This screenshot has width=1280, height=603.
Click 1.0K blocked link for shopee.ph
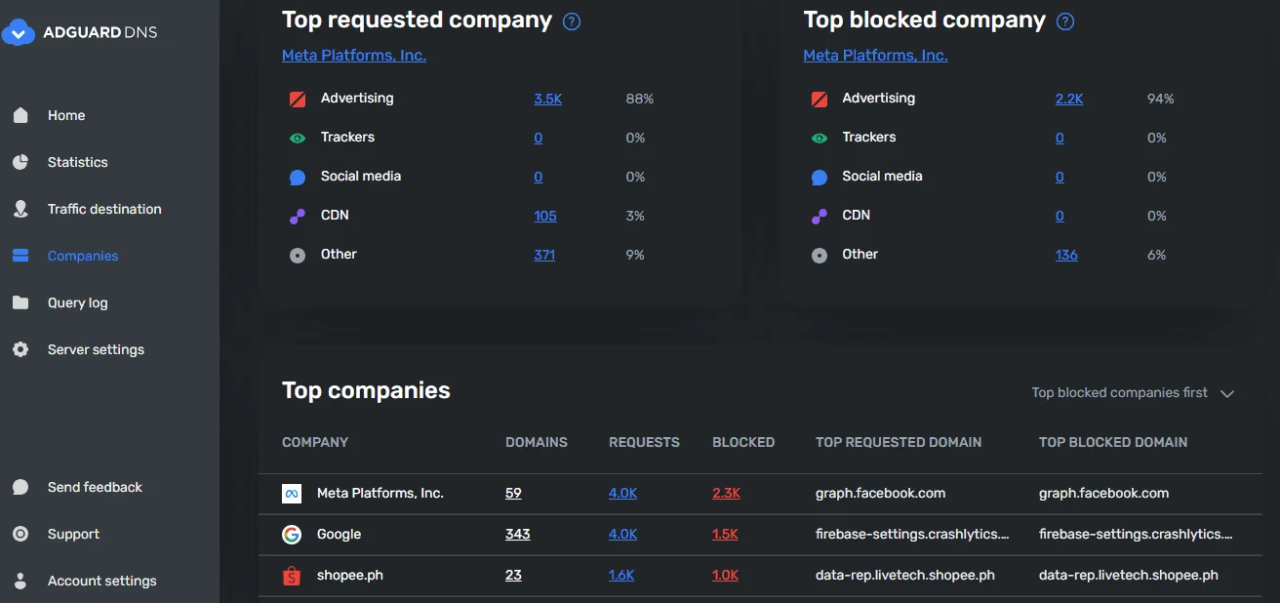tap(726, 576)
